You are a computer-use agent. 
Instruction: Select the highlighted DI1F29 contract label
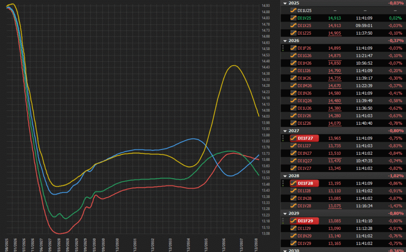pos(305,221)
